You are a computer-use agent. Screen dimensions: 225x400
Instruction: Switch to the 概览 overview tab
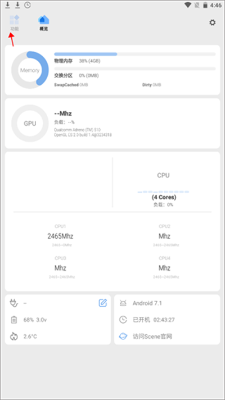(x=44, y=20)
